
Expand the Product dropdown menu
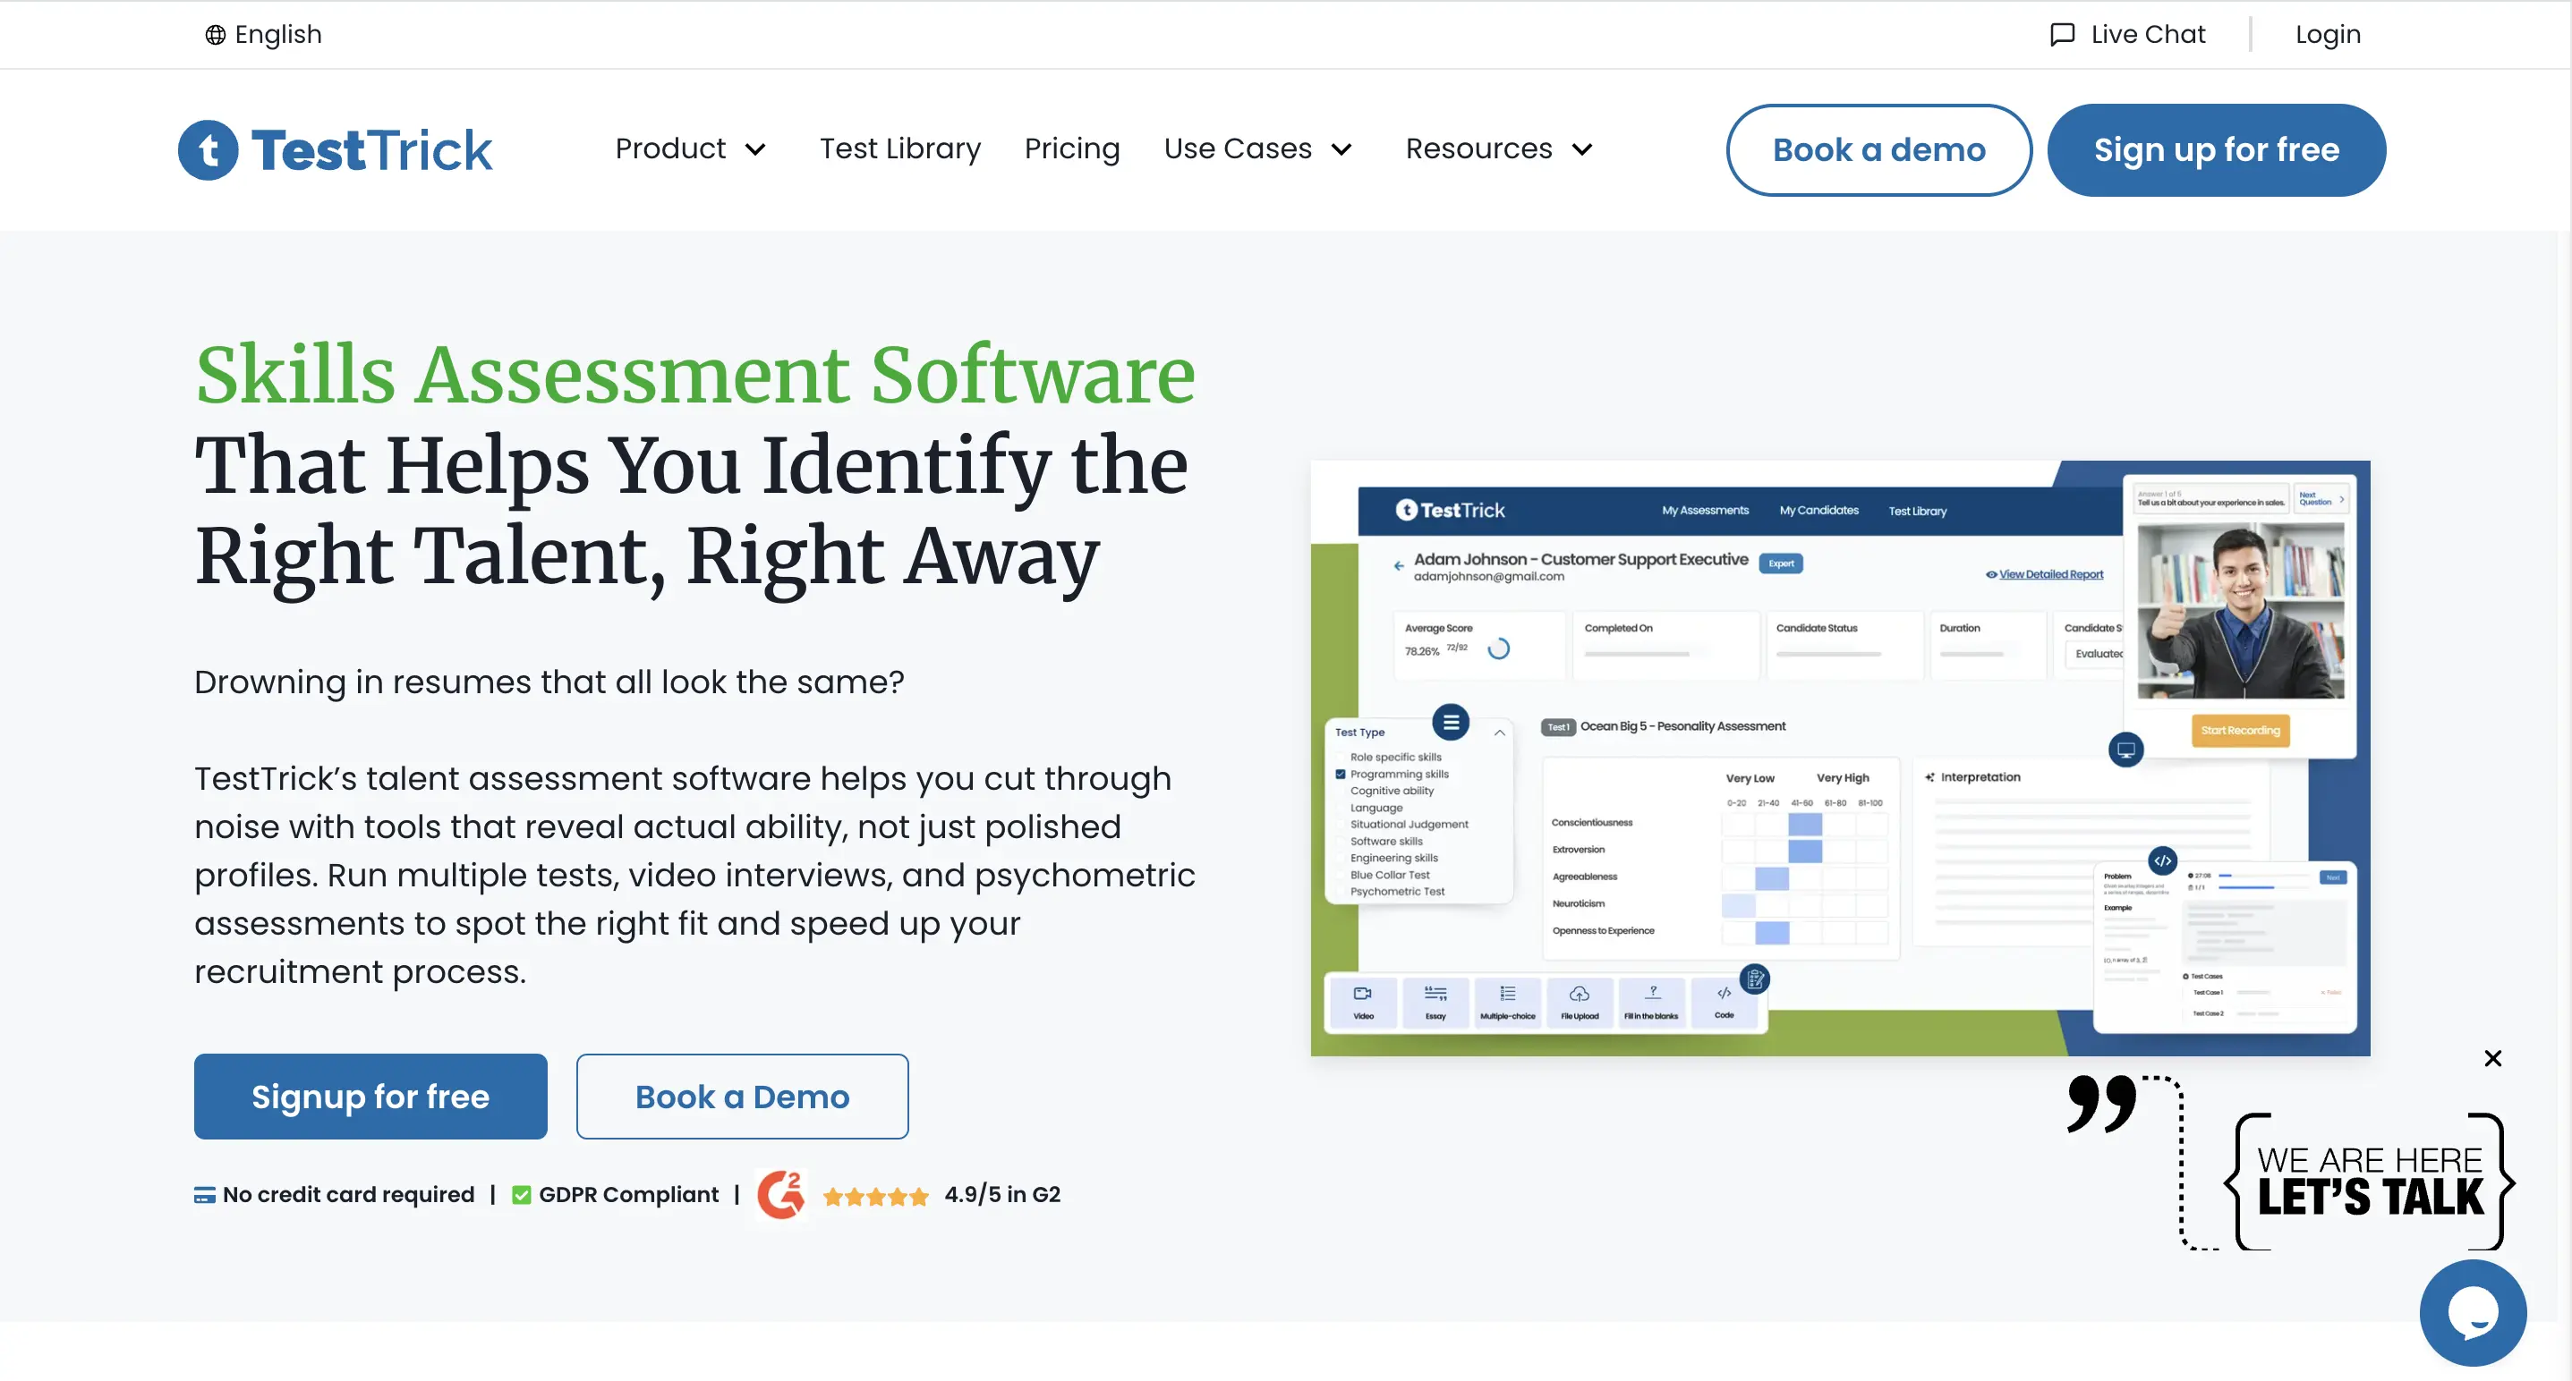point(690,149)
